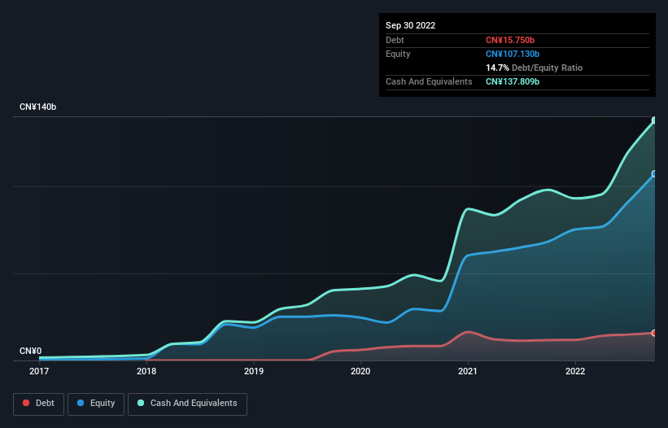Click the 2022 x-axis label

tap(575, 371)
